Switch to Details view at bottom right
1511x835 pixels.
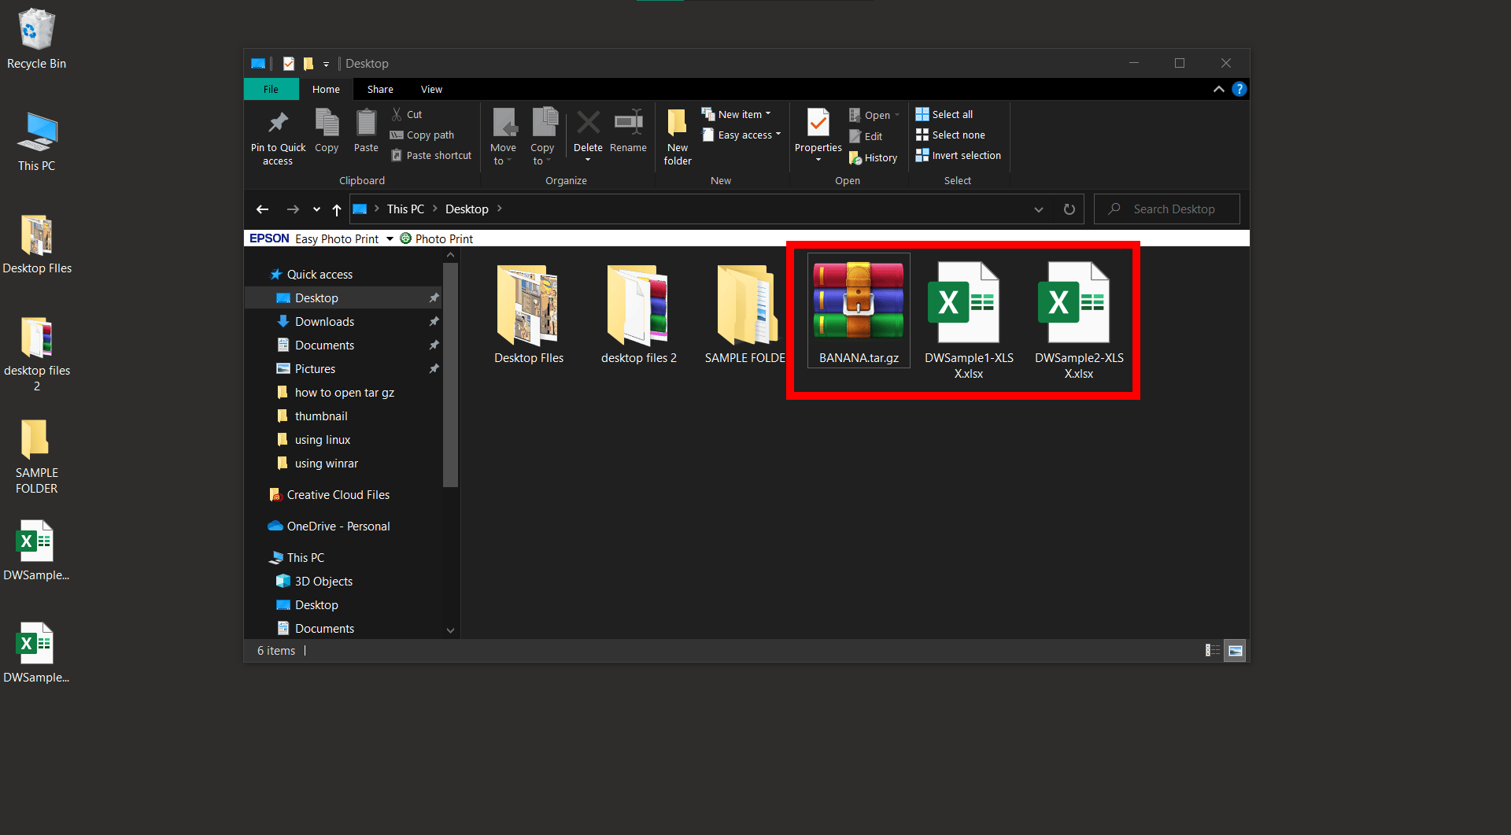pyautogui.click(x=1212, y=650)
